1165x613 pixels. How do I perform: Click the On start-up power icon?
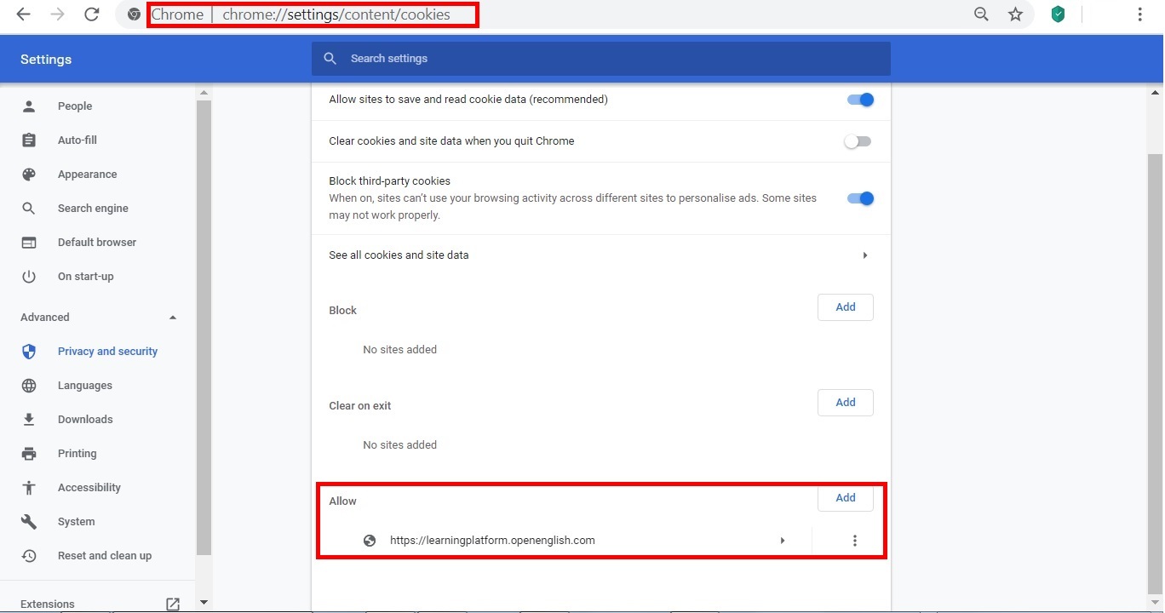29,277
